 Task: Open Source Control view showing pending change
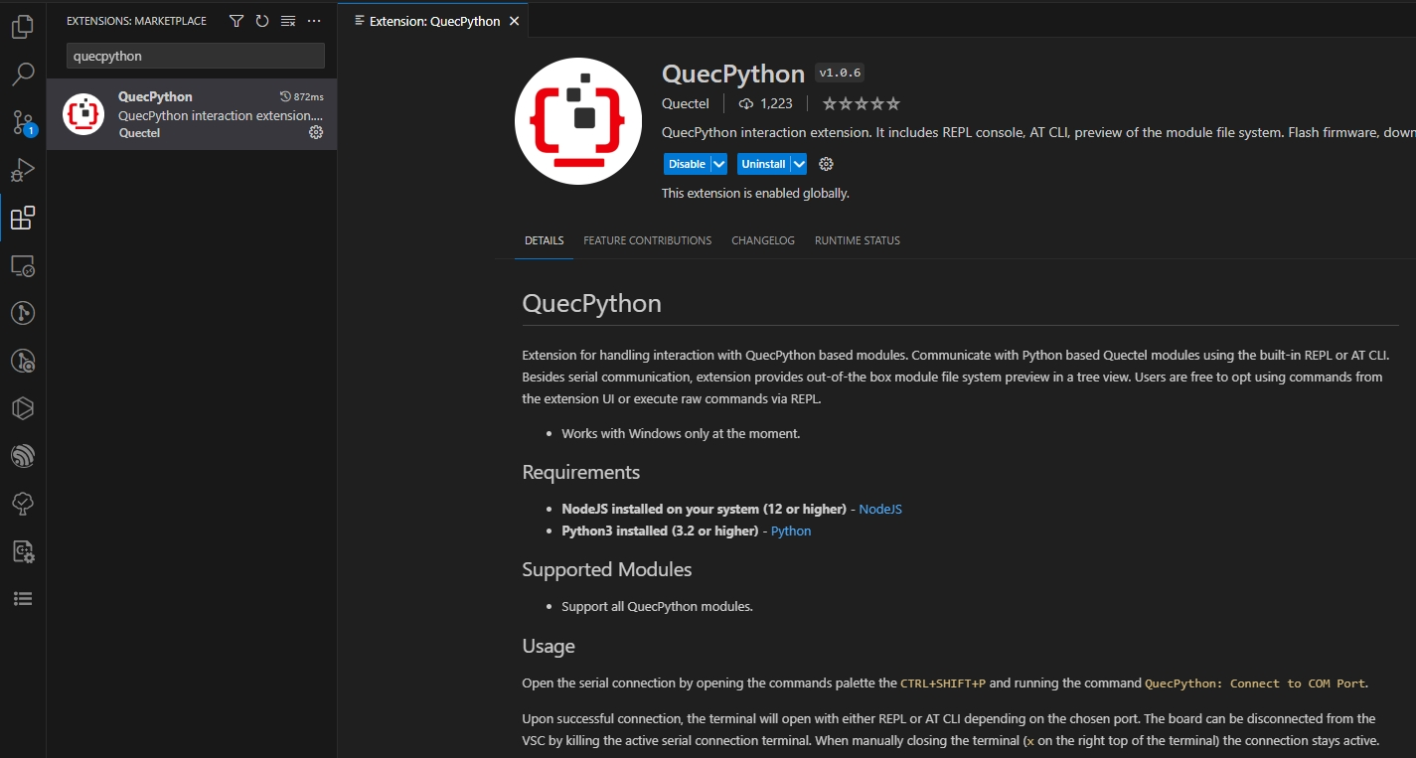tap(22, 121)
